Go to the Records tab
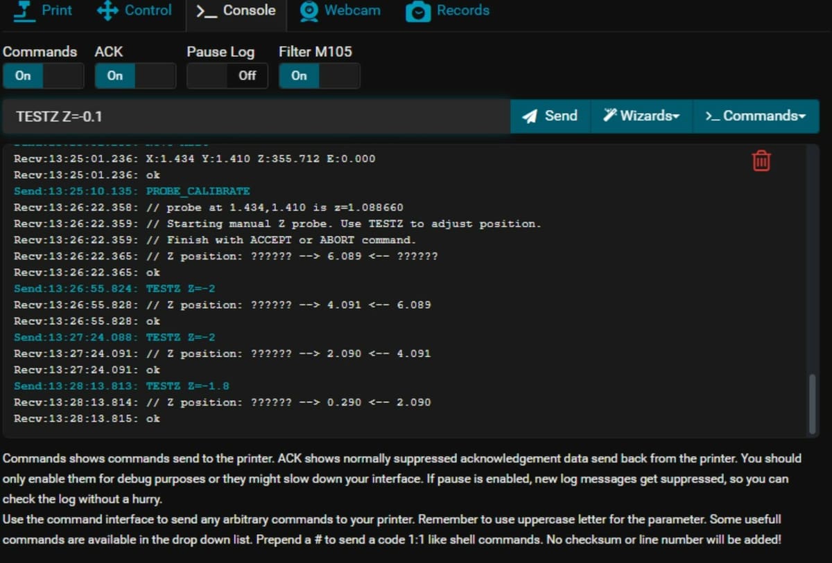Viewport: 832px width, 563px height. pyautogui.click(x=447, y=12)
